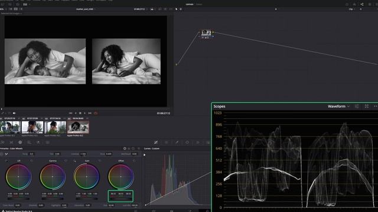This screenshot has width=378, height=212.
Task: Open the Qualifier eyedropper palette icon
Action: [x=177, y=143]
